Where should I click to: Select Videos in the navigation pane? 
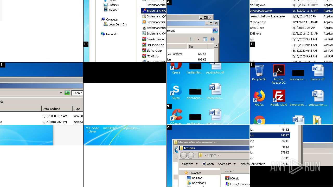(x=110, y=10)
